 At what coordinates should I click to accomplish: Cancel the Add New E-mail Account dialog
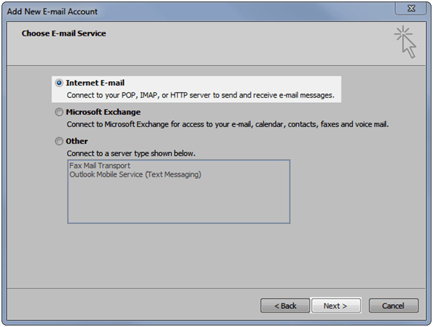(x=394, y=306)
